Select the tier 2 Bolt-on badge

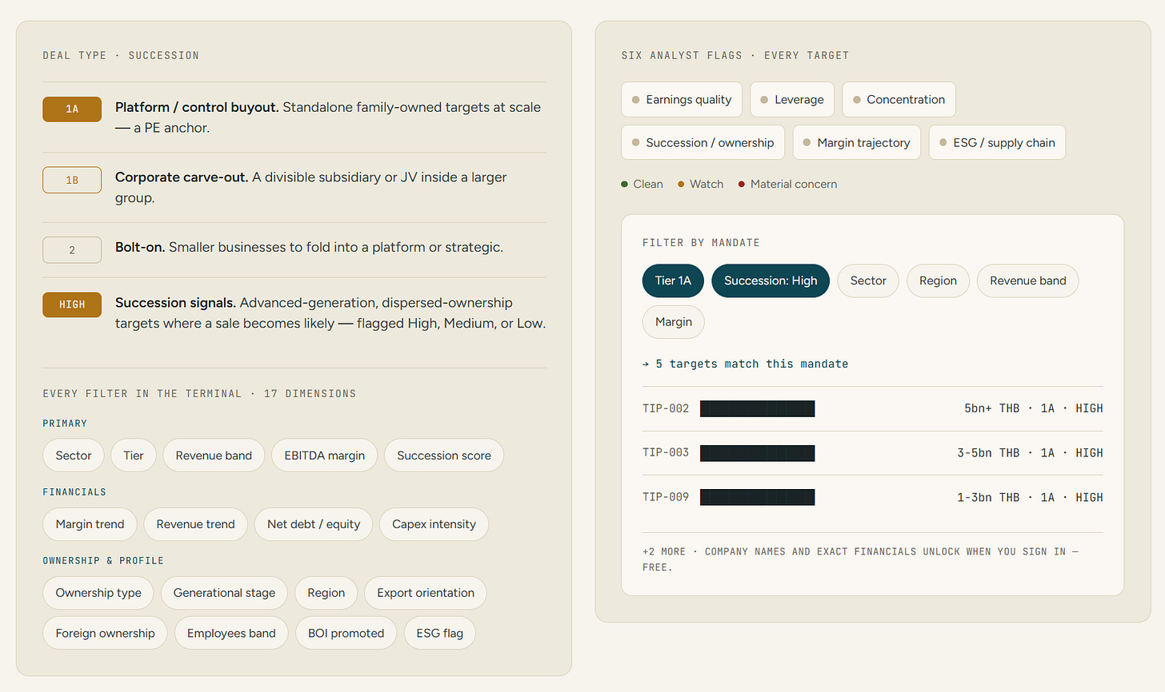[72, 250]
